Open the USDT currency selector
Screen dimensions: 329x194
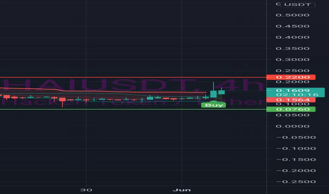coord(298,4)
